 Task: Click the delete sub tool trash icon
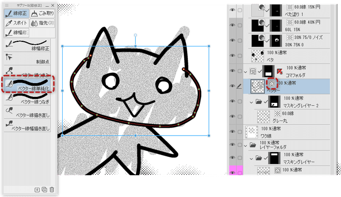52,190
